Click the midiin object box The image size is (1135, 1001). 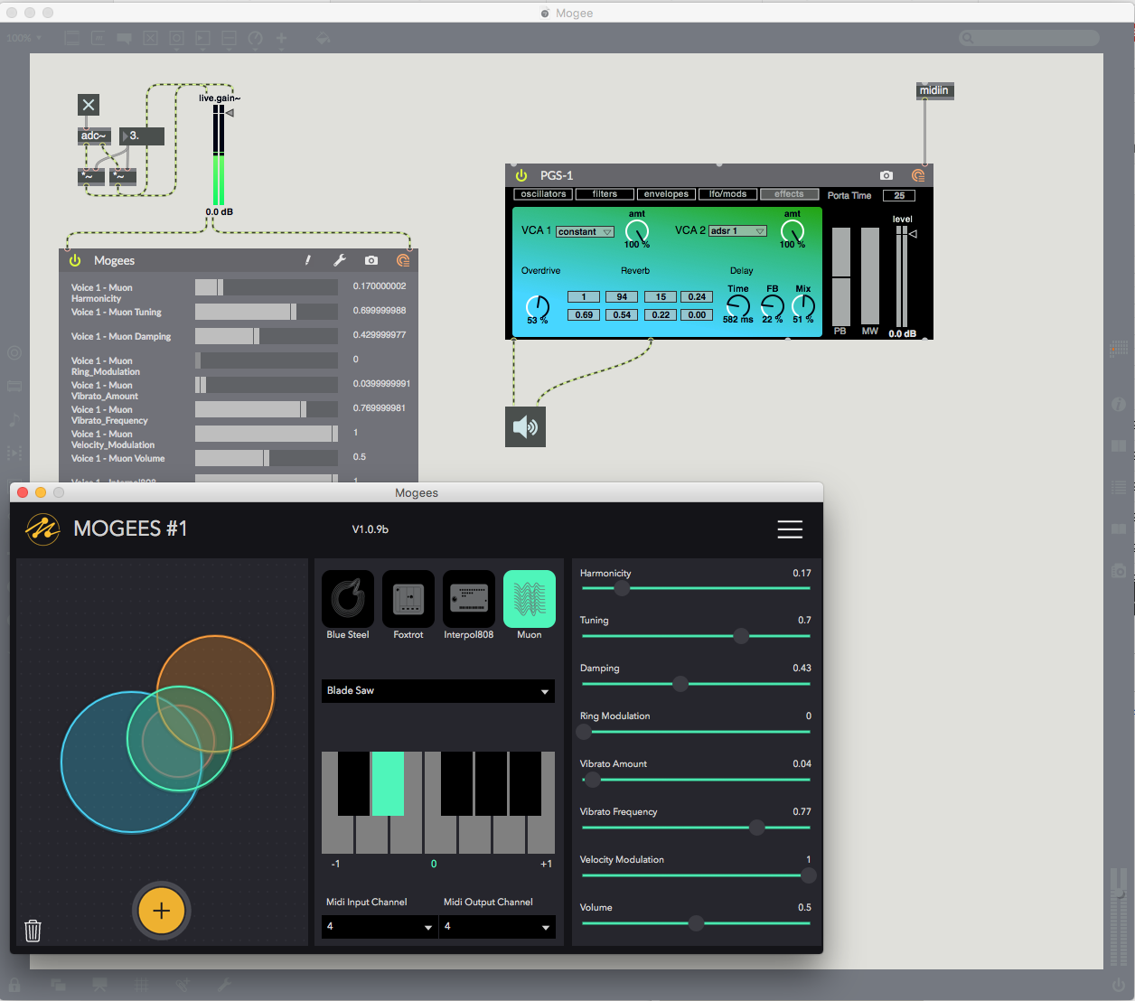point(934,90)
